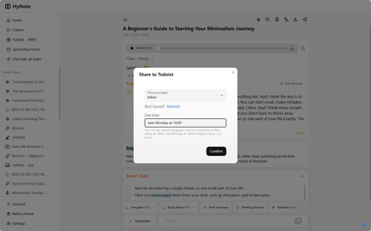This screenshot has width=371, height=231.
Task: Open the Templates button
Action: pos(140,221)
